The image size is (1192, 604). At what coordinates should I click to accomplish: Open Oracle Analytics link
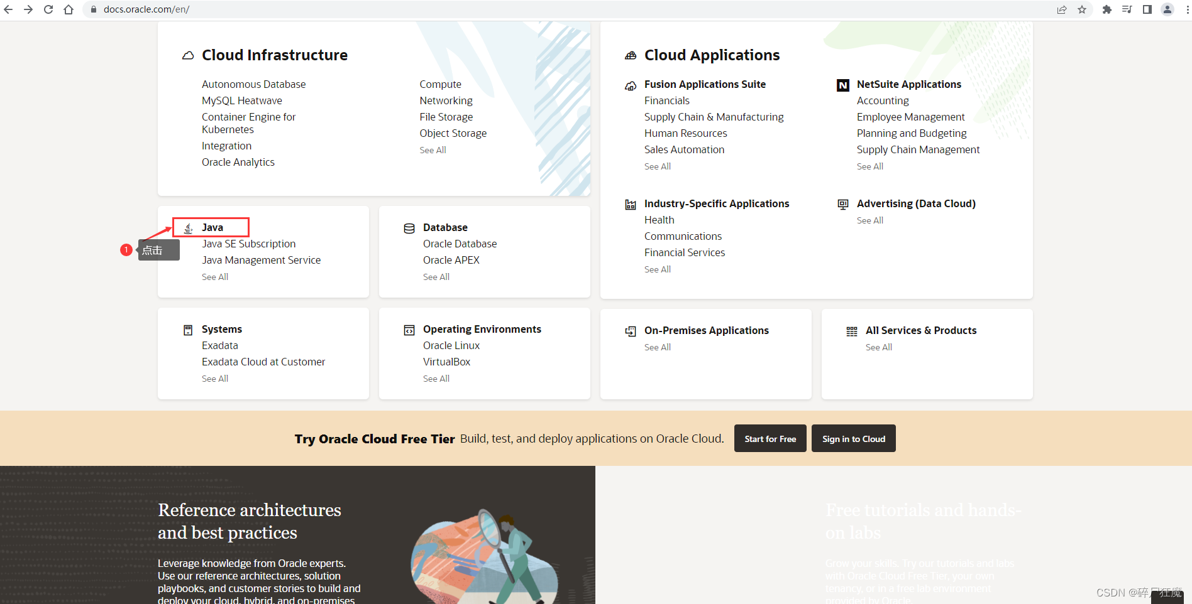(x=238, y=162)
